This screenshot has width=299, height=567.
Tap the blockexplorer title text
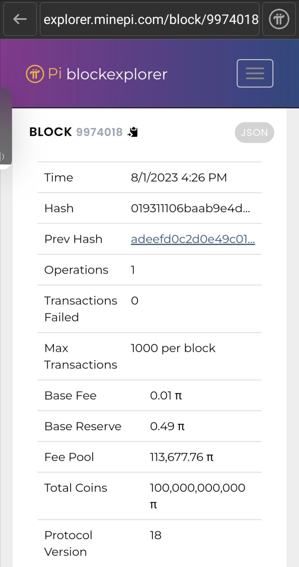coord(117,74)
